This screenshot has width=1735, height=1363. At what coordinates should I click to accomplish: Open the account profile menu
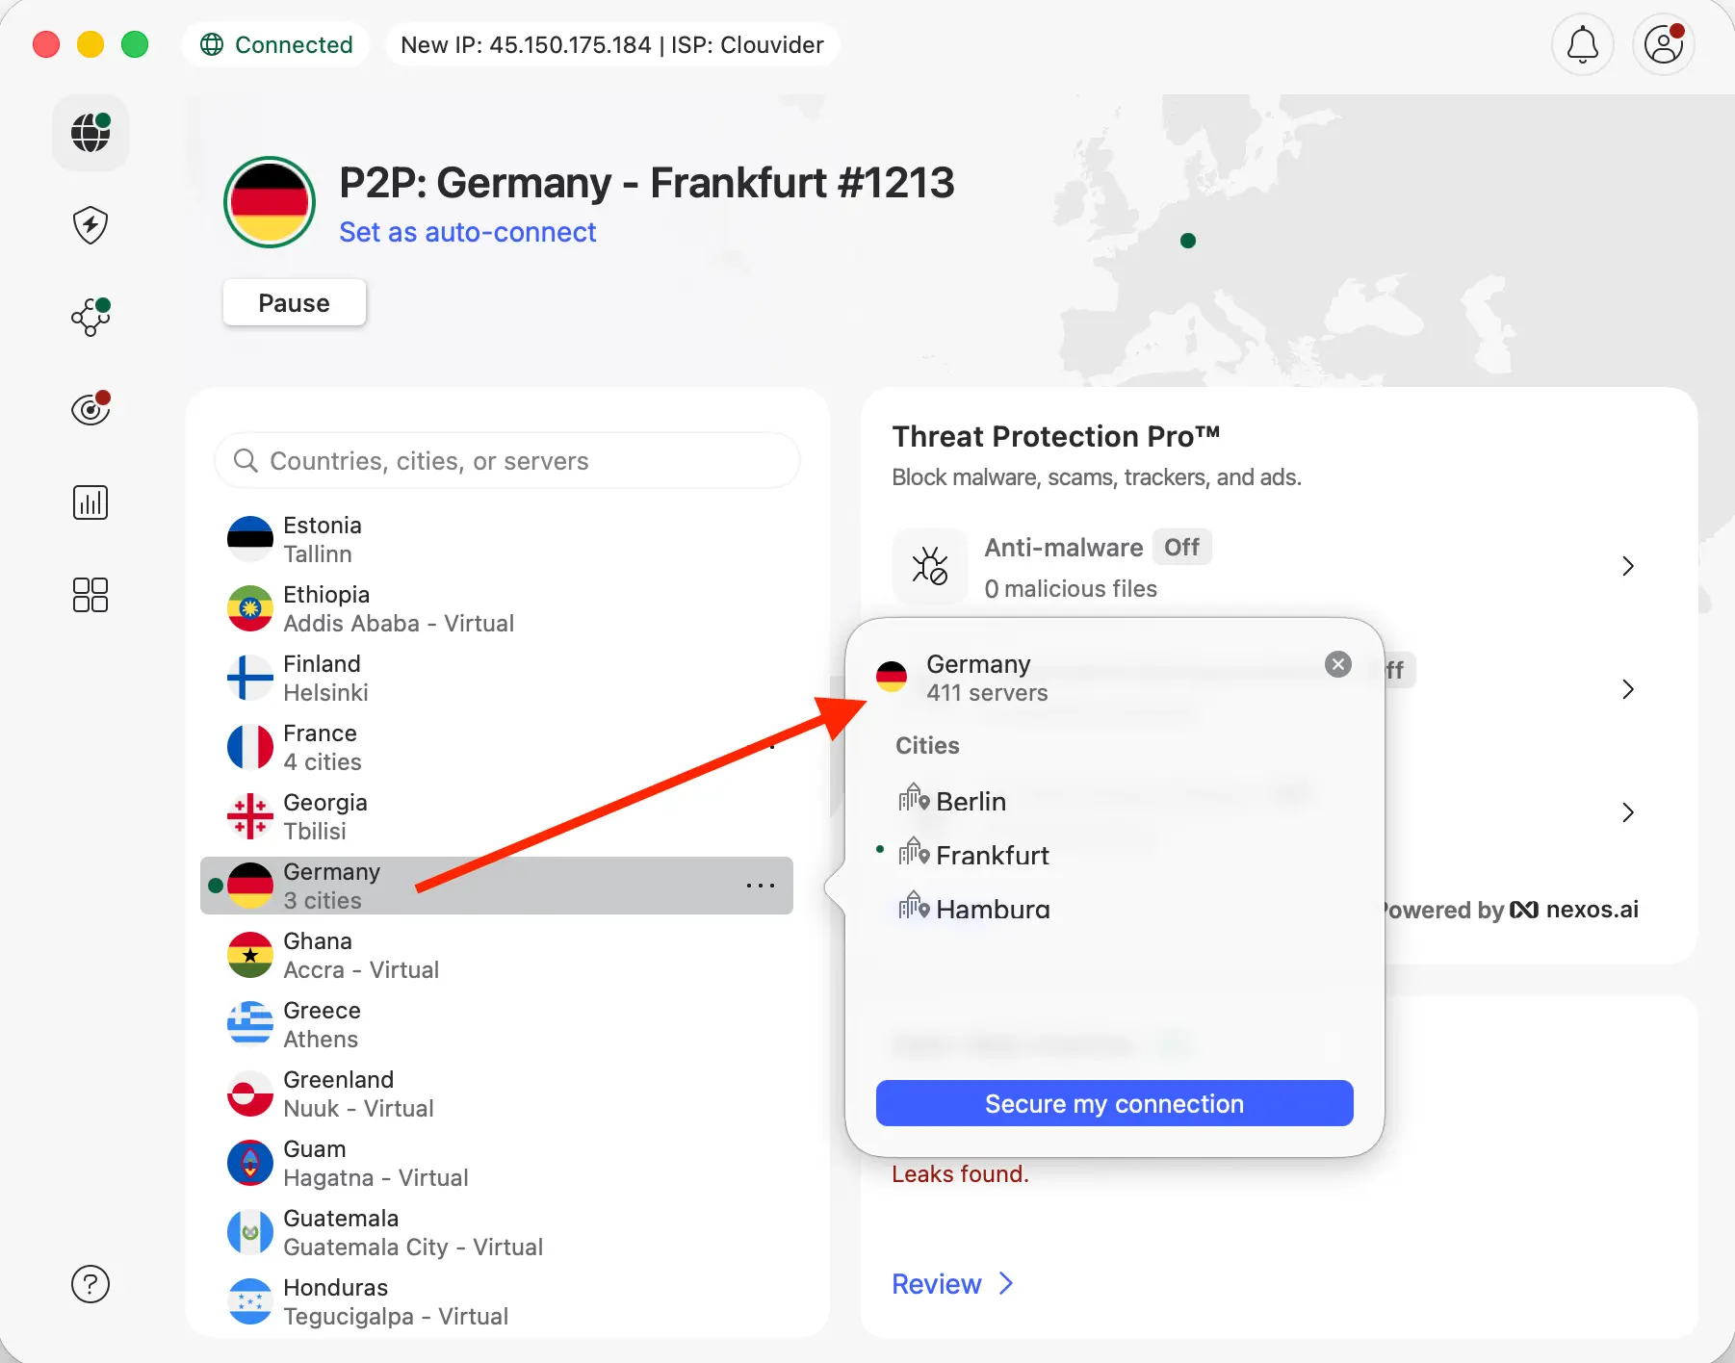pyautogui.click(x=1663, y=44)
